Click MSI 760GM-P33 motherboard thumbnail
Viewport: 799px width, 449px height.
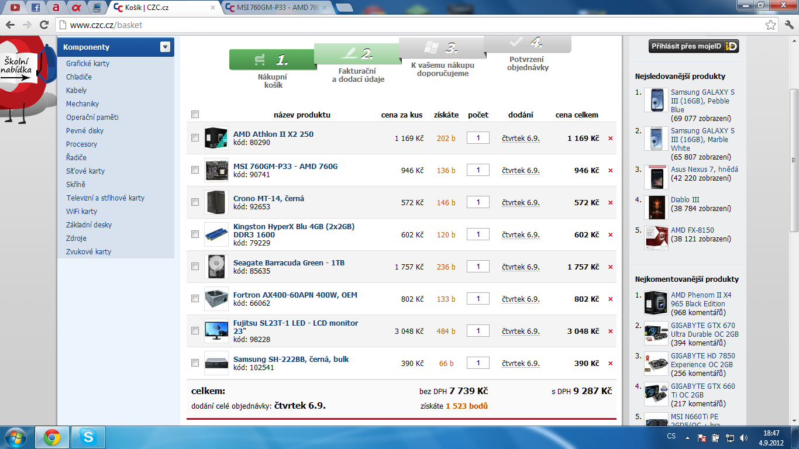(x=216, y=170)
